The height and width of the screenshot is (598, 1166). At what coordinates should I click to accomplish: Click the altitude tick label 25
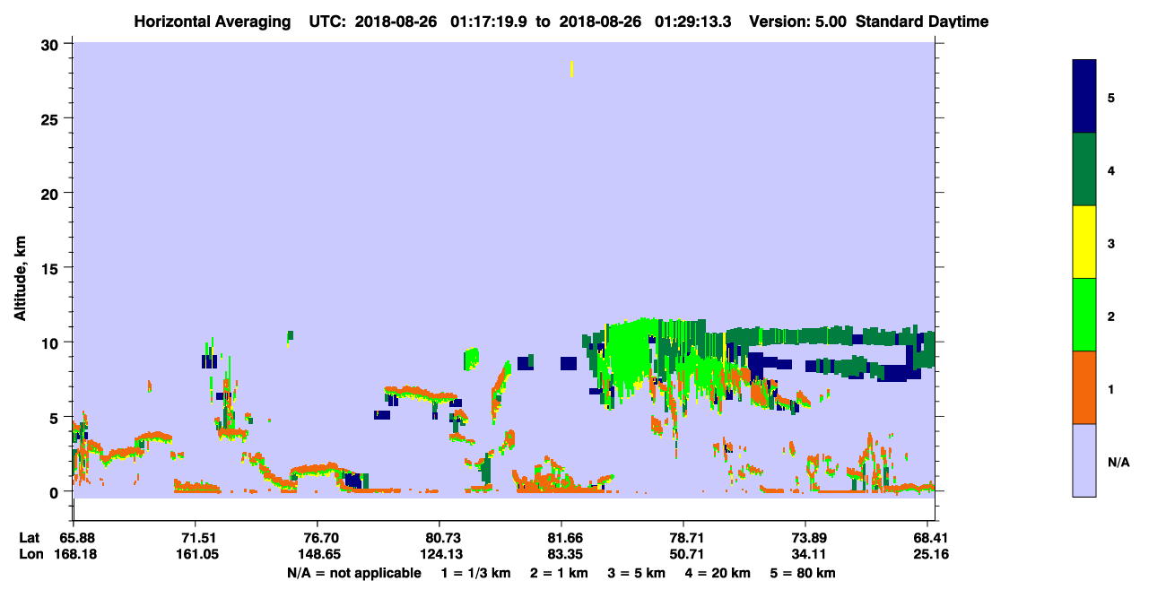coord(52,119)
